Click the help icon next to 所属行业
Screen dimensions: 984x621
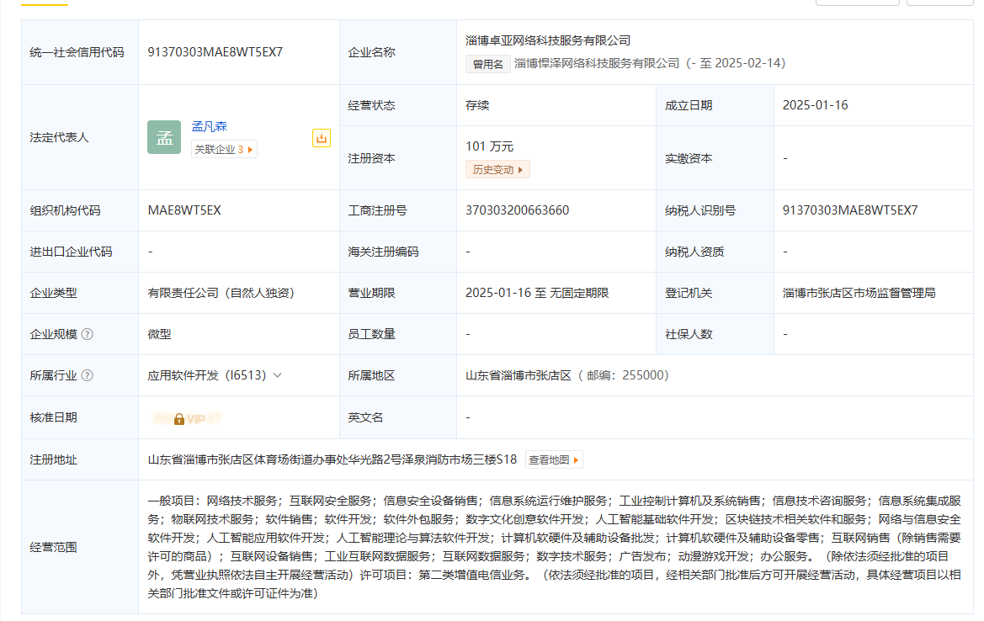click(88, 376)
